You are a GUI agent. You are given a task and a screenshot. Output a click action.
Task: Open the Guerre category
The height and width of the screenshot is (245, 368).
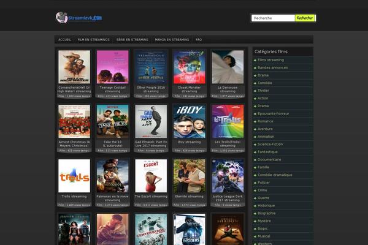point(263,198)
